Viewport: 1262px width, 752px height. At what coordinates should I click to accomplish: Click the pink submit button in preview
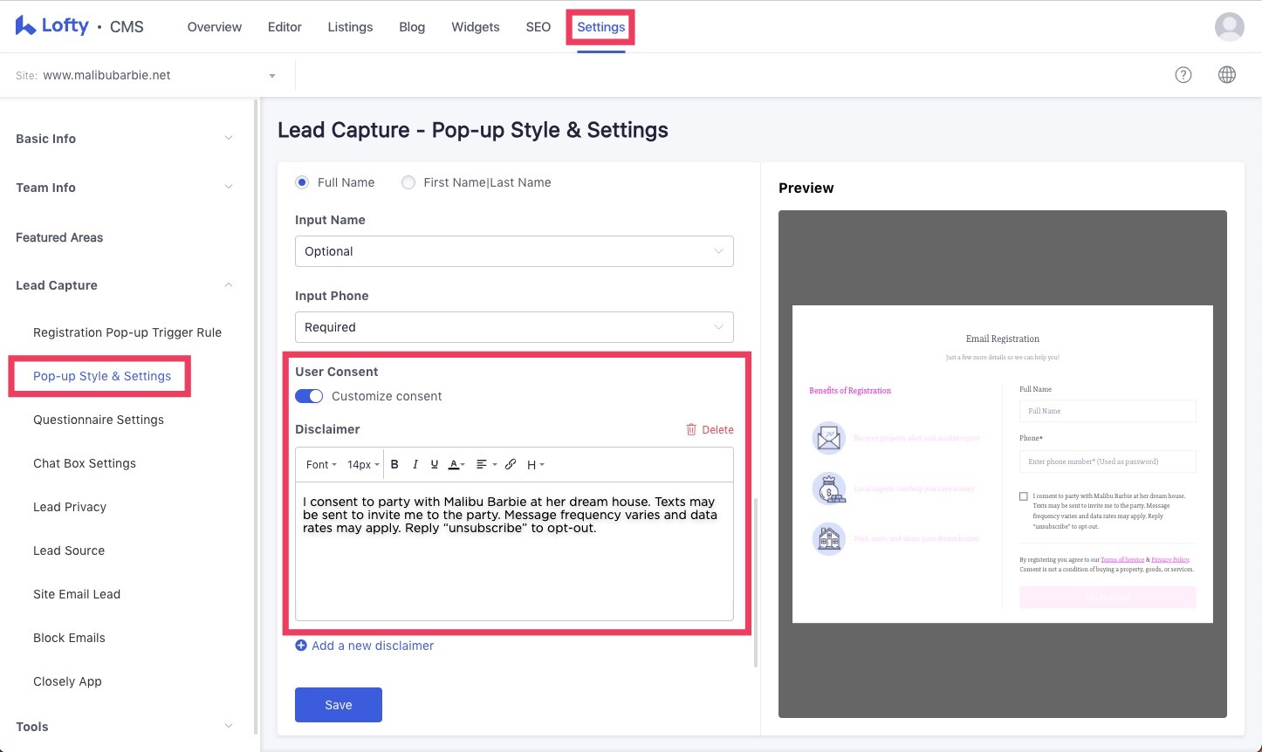1108,597
